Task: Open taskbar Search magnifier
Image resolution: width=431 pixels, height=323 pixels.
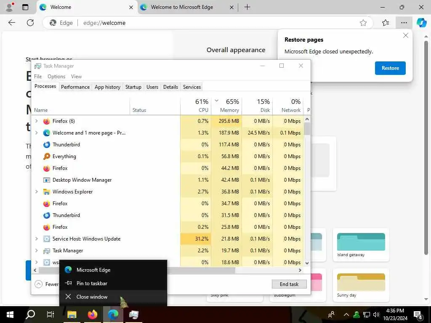Action: tap(30, 315)
